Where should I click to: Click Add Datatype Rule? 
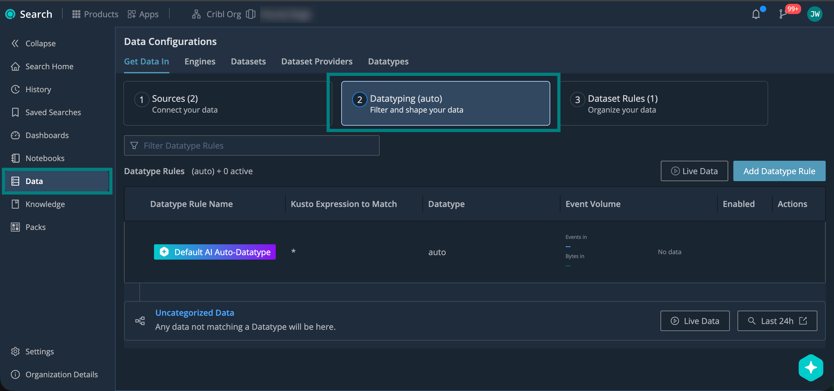coord(779,171)
